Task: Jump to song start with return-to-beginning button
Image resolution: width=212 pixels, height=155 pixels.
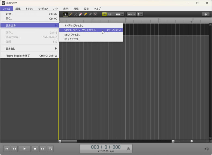Action: (7, 149)
